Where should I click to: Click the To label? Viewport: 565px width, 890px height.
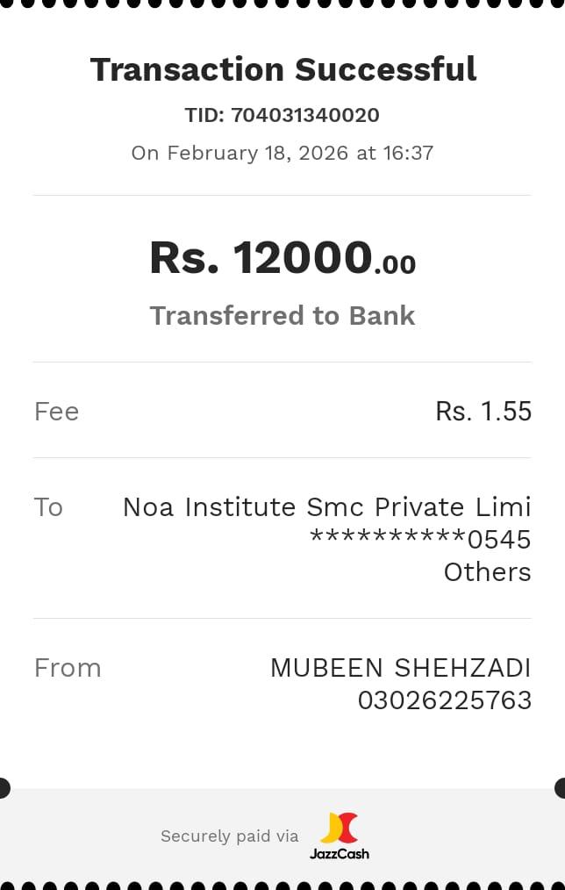tap(48, 507)
